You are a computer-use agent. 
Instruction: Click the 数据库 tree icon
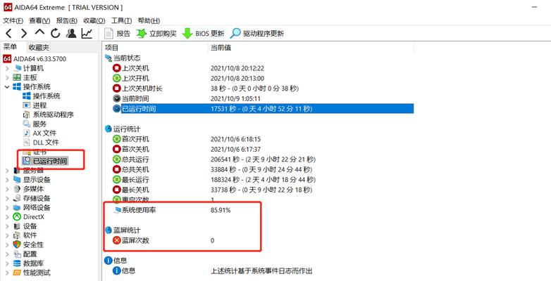pos(17,263)
